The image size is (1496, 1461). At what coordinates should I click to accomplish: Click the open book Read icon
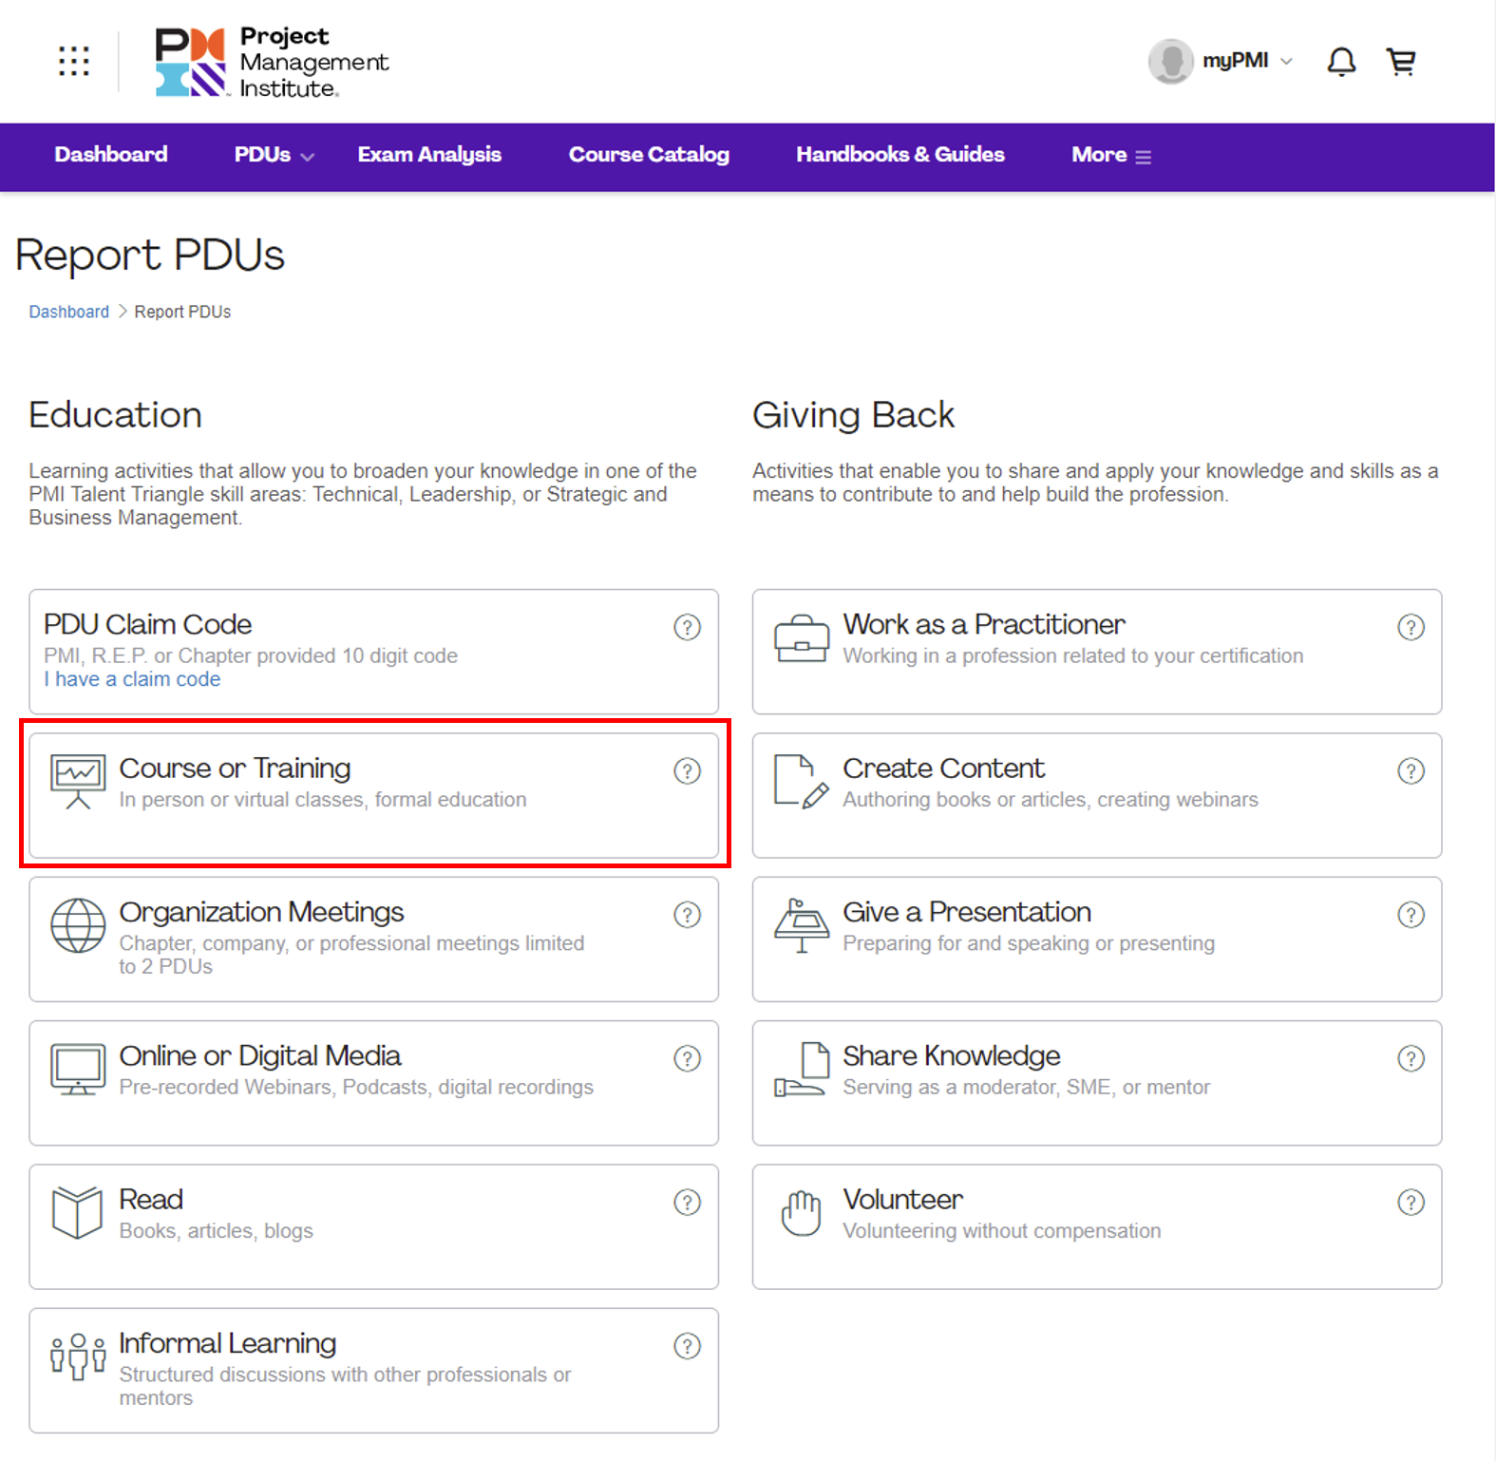coord(78,1212)
